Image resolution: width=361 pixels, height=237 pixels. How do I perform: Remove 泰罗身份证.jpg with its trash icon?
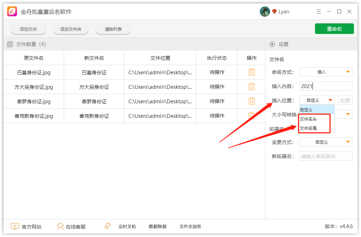point(251,101)
